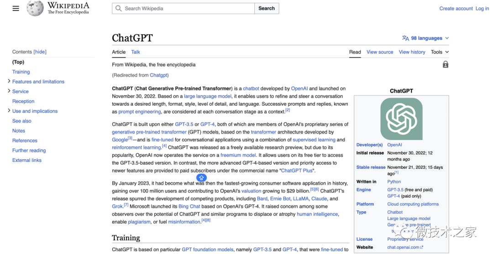Click citation reference [2]
Viewport: 493px width, 254px height.
pos(288,110)
